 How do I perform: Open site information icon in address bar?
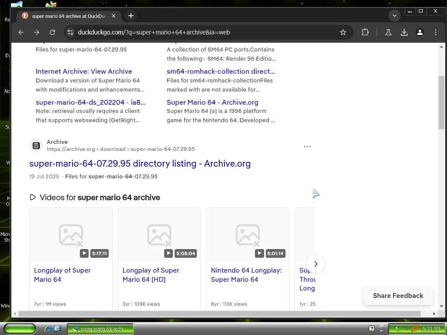click(70, 32)
